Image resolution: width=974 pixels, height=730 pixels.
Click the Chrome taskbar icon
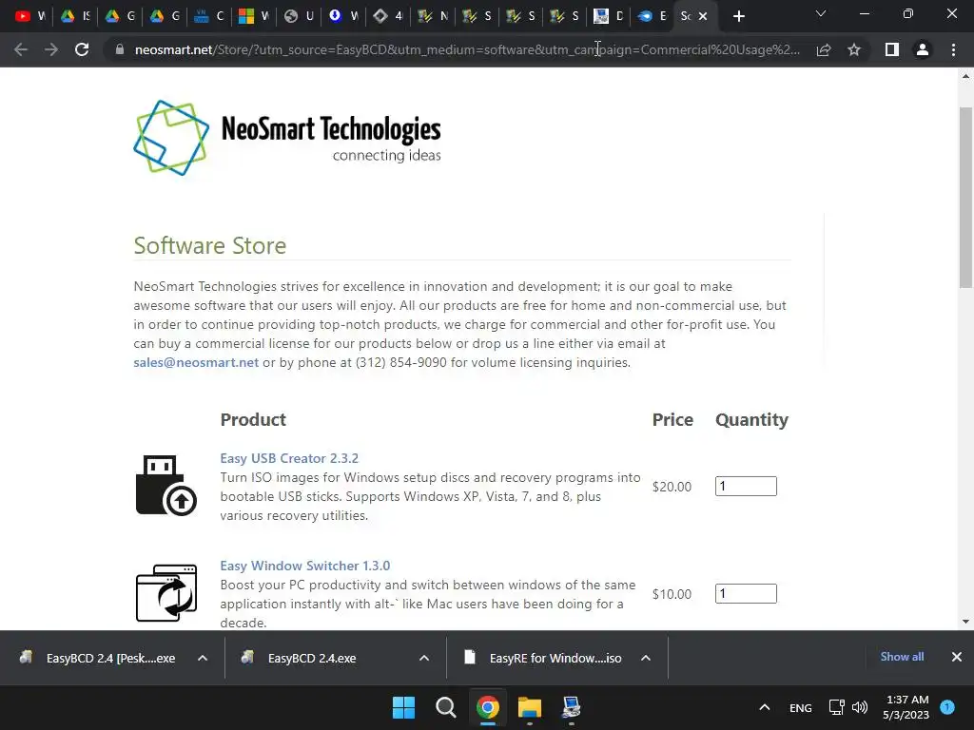[x=488, y=707]
